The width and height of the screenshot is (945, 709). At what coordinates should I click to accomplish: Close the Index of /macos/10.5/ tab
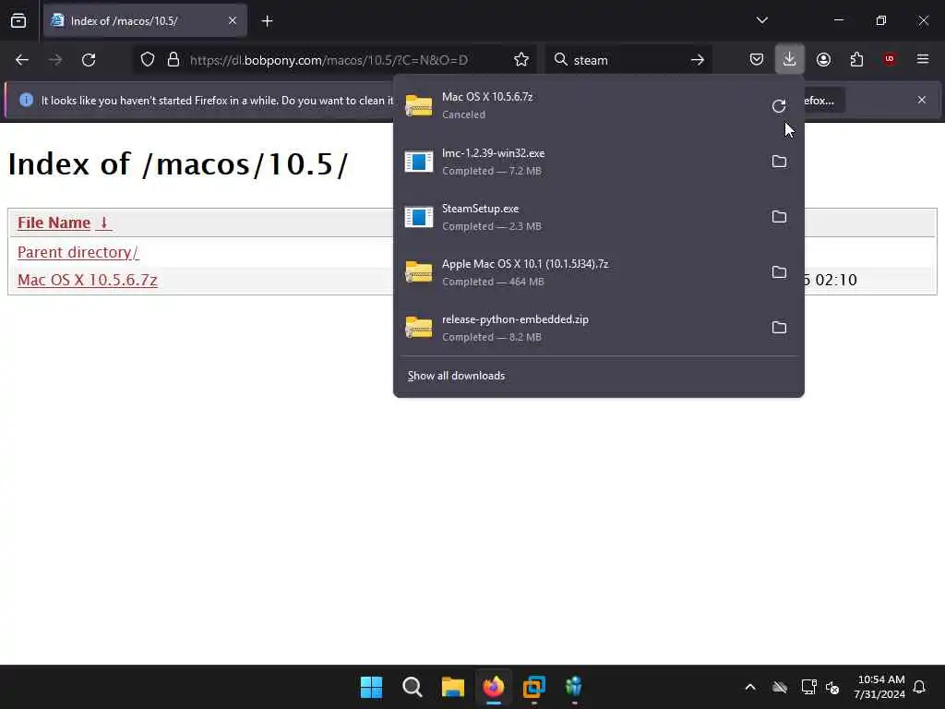233,20
